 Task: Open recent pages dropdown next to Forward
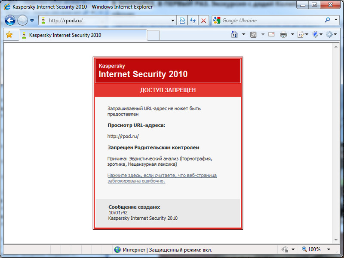(x=32, y=21)
